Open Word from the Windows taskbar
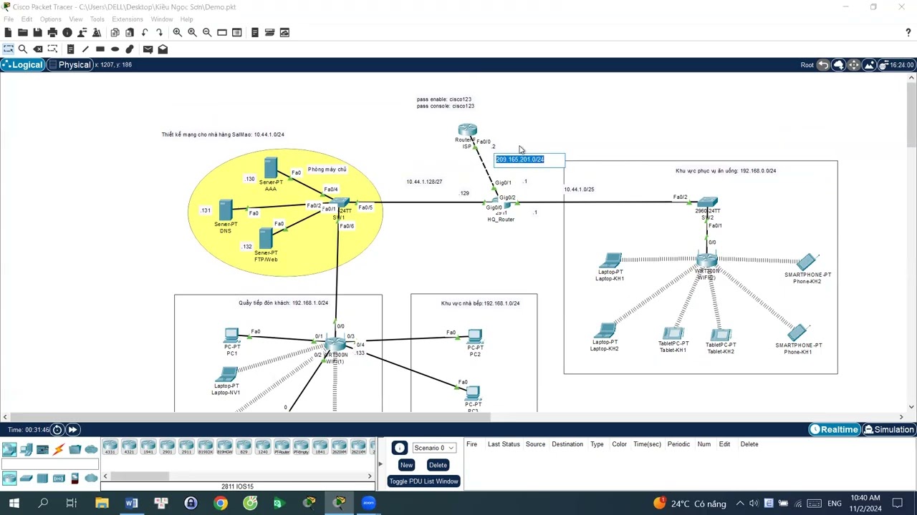 131,504
